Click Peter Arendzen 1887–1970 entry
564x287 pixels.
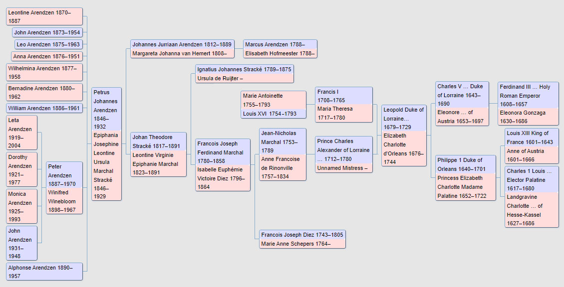(64, 175)
